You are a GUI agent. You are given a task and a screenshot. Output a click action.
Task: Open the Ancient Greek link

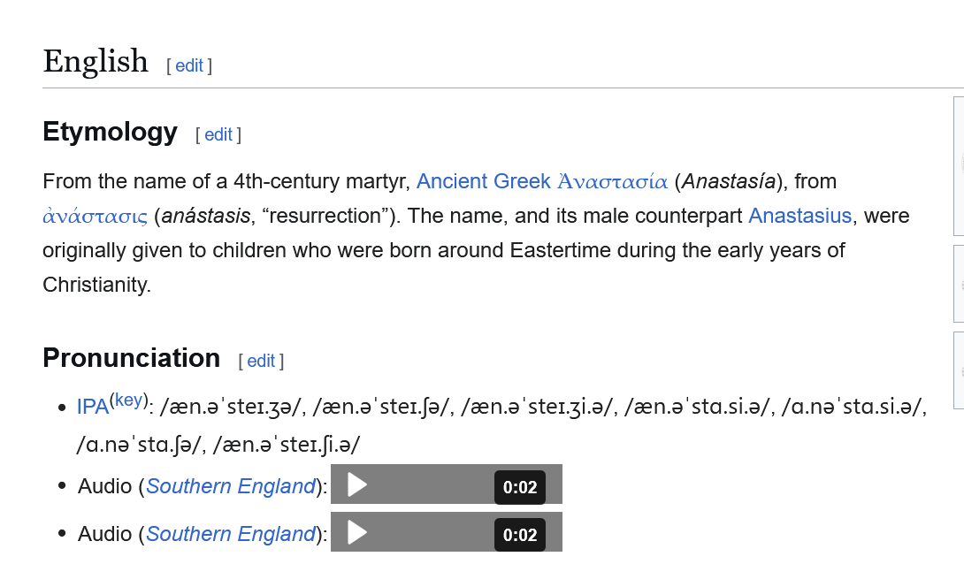click(483, 181)
